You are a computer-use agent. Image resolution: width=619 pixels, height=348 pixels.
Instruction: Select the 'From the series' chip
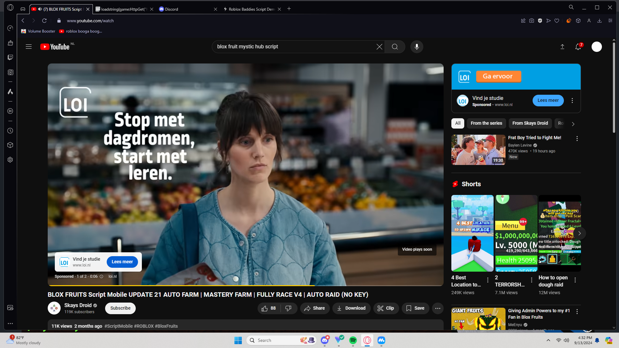tap(486, 123)
